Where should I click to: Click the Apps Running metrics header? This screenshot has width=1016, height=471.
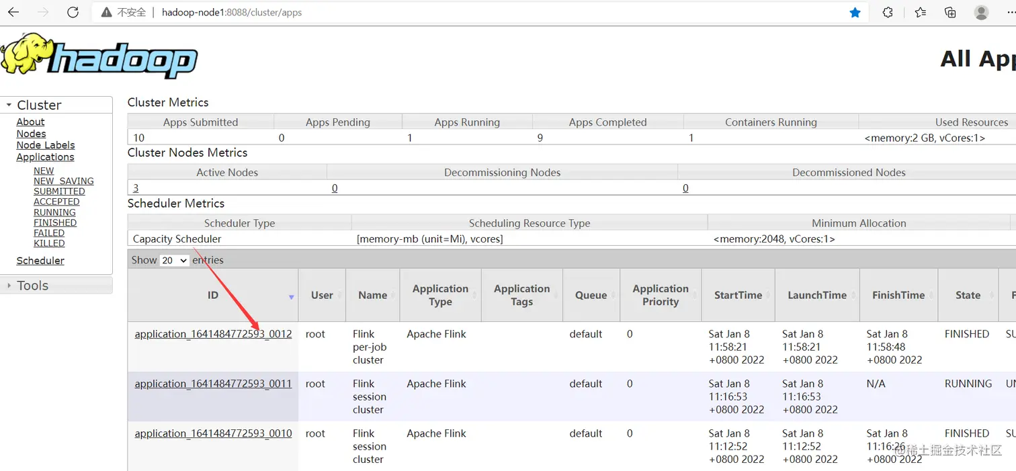click(x=467, y=122)
